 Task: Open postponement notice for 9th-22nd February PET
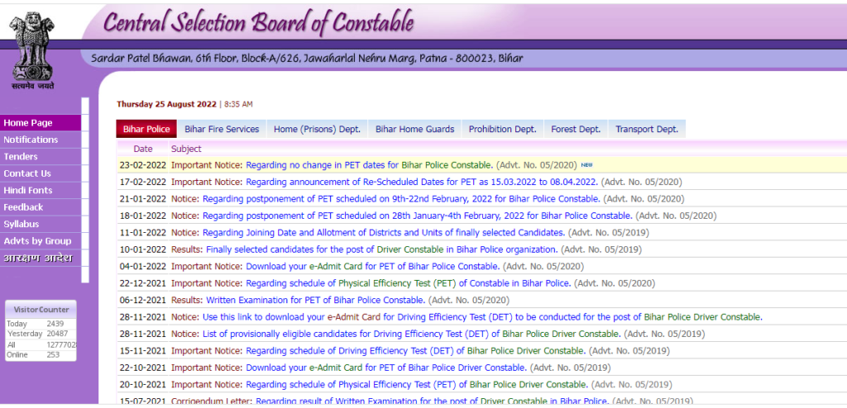[401, 198]
